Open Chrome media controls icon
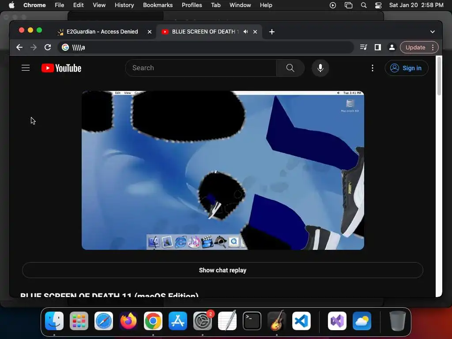Viewport: 452px width, 339px height. (x=364, y=47)
